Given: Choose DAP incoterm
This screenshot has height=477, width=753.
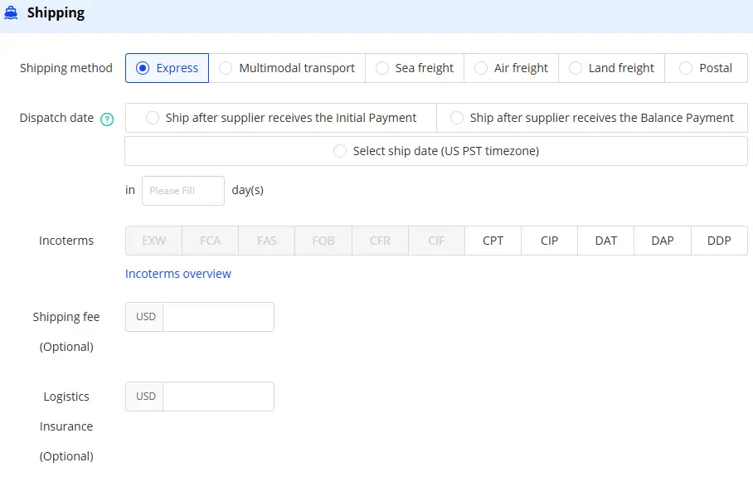Looking at the screenshot, I should pos(662,241).
